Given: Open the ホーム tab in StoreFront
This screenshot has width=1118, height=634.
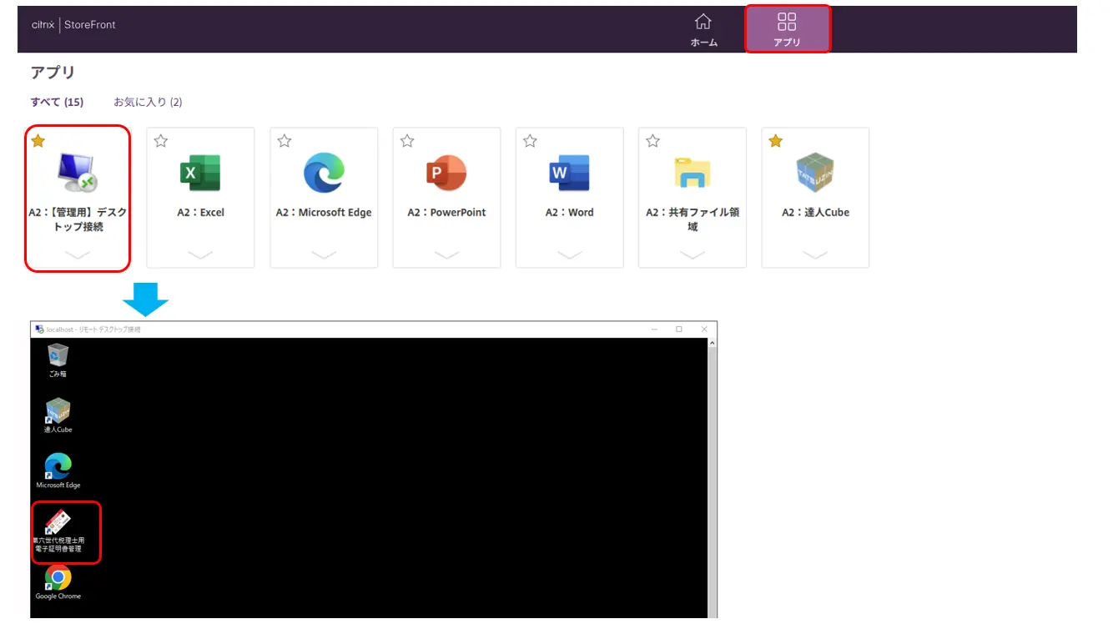Looking at the screenshot, I should click(x=703, y=29).
